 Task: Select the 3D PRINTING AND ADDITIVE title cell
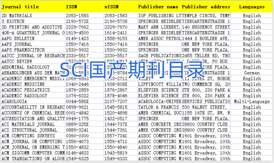[x=33, y=27]
